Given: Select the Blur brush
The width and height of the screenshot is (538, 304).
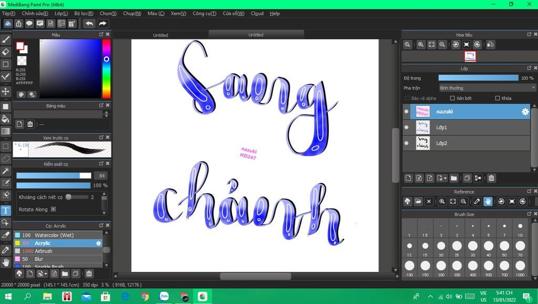Looking at the screenshot, I should pyautogui.click(x=58, y=259).
